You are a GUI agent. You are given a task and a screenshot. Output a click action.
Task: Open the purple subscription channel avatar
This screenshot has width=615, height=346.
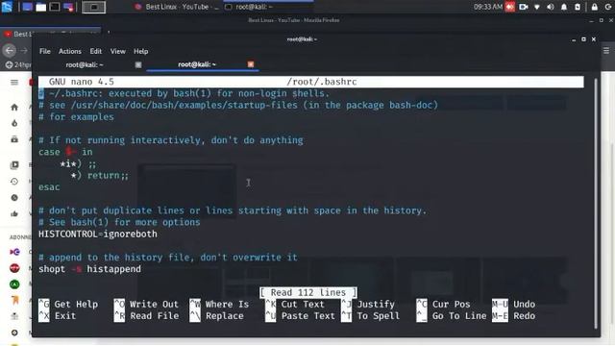pyautogui.click(x=14, y=252)
